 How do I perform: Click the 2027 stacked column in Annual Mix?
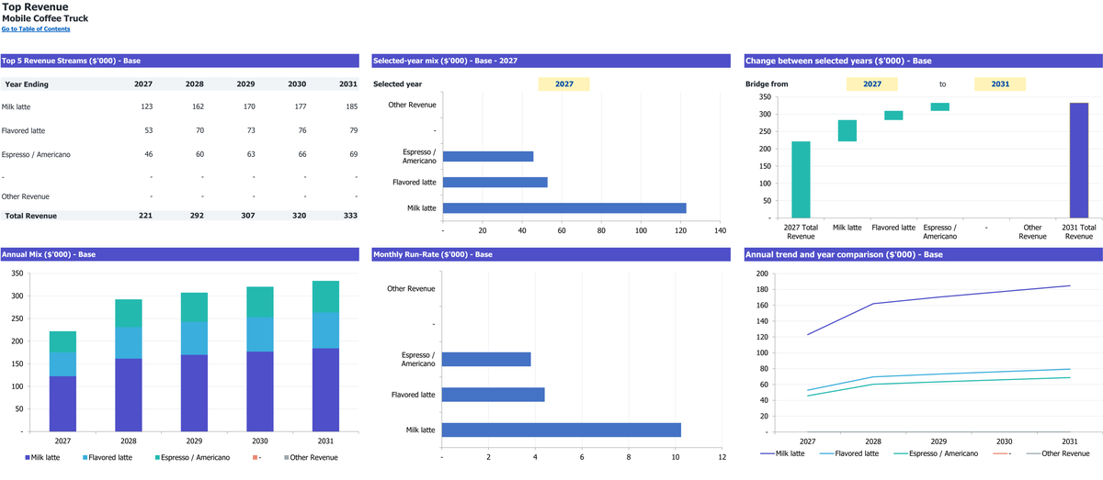click(x=63, y=381)
